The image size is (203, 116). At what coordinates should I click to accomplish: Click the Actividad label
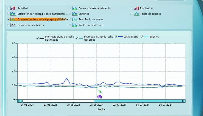[23, 8]
